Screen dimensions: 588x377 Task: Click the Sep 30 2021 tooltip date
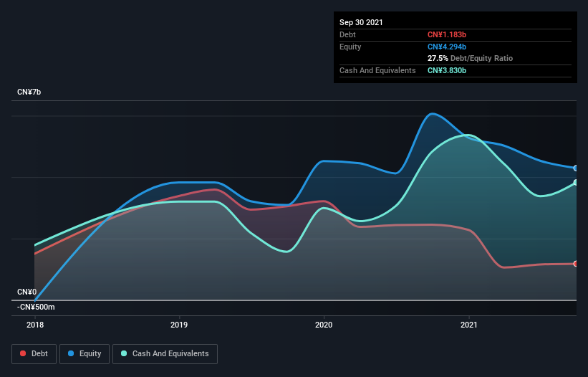pyautogui.click(x=361, y=22)
